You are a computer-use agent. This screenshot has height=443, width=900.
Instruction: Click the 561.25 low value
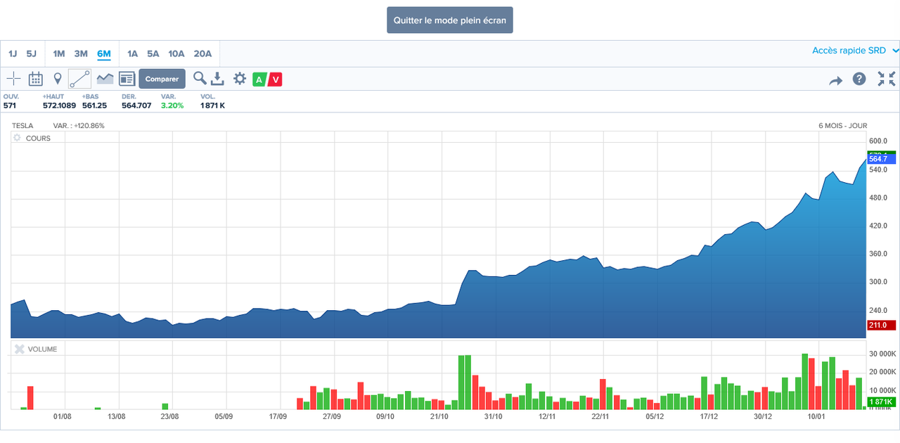pyautogui.click(x=94, y=105)
